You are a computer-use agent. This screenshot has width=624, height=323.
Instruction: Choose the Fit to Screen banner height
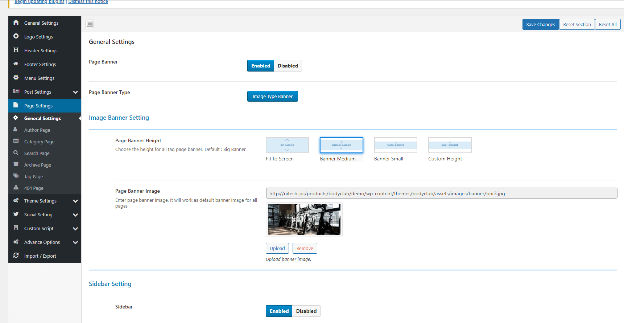point(287,146)
